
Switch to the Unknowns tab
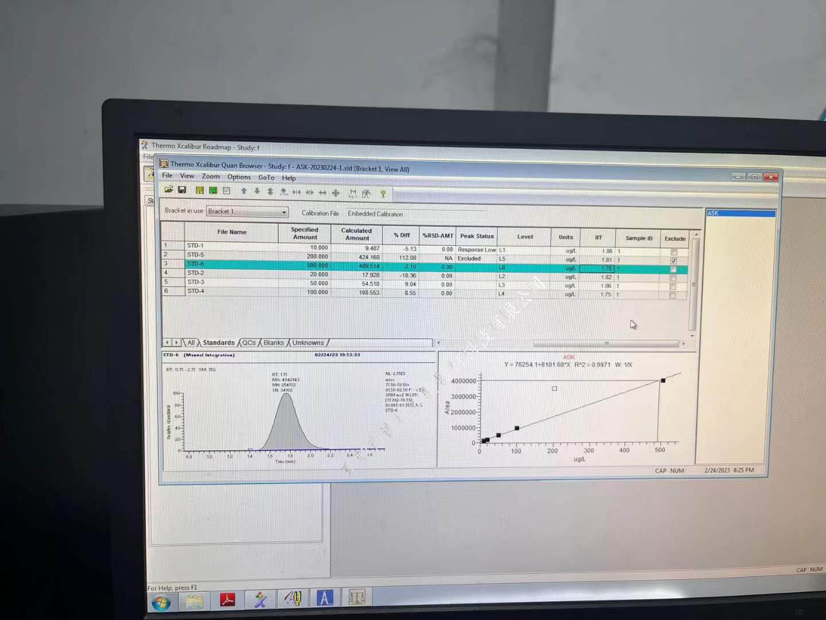click(308, 343)
